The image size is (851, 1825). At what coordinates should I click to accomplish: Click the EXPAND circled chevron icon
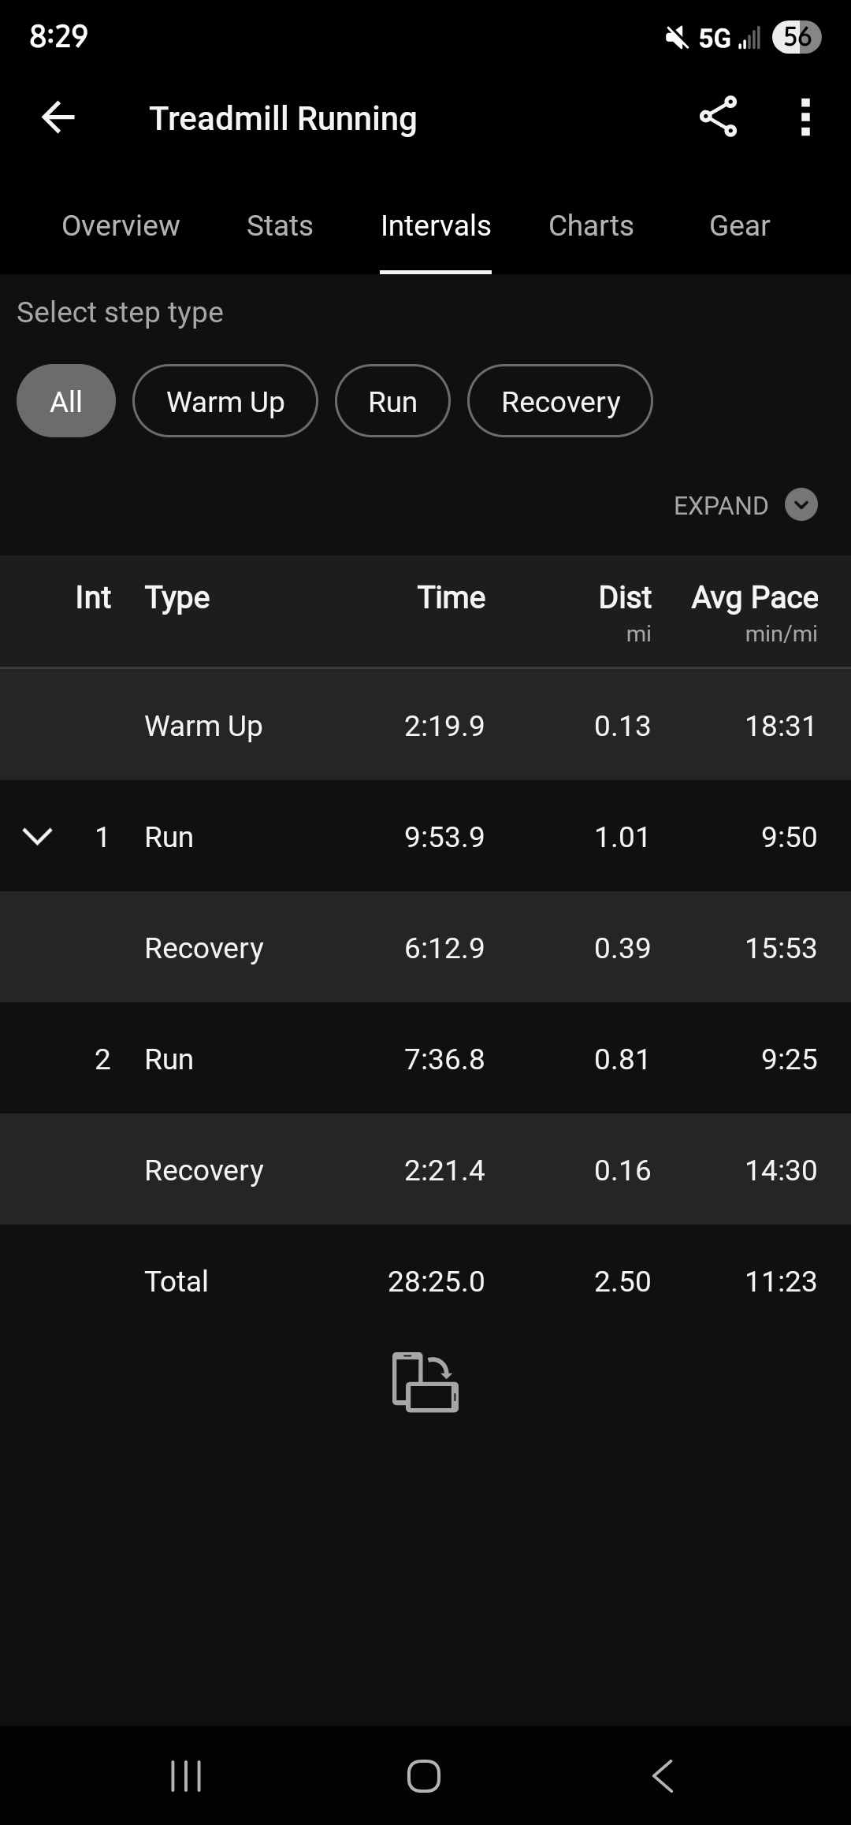(x=801, y=505)
